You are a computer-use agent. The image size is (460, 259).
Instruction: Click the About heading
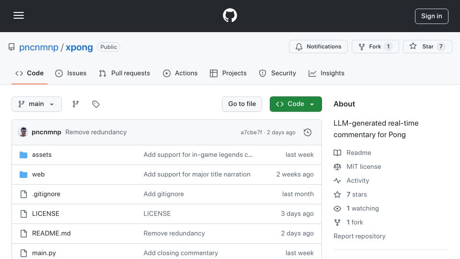click(344, 104)
